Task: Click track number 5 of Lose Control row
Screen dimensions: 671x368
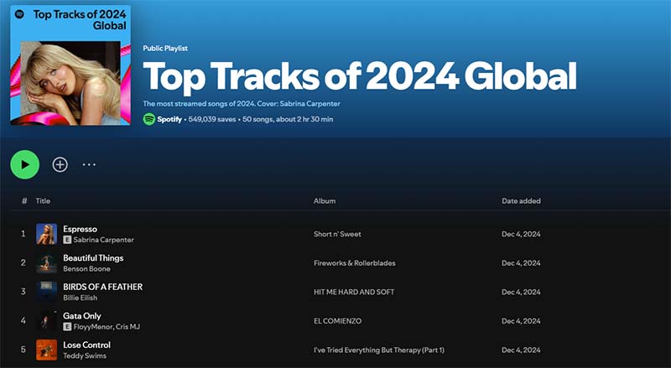Action: coord(23,350)
